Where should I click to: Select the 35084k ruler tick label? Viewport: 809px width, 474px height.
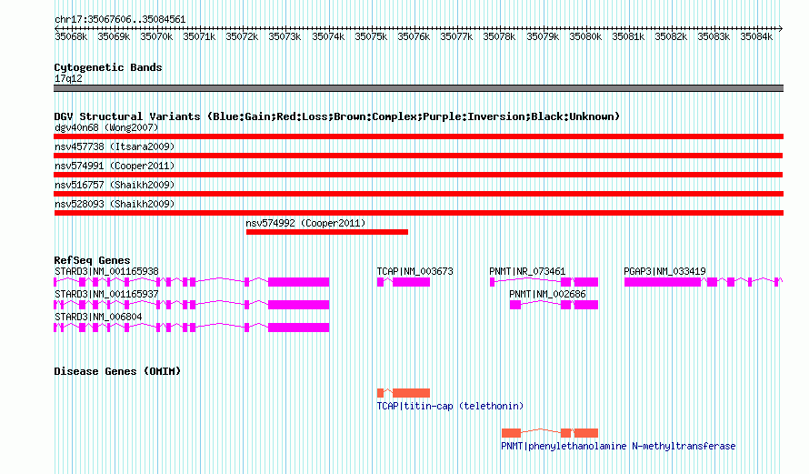(756, 36)
